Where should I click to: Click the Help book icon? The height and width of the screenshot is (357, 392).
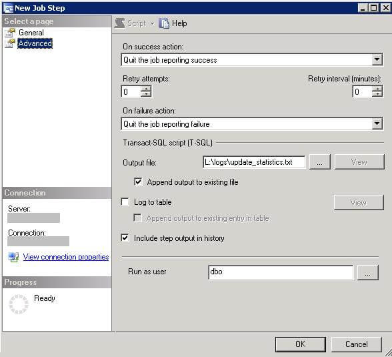pyautogui.click(x=164, y=23)
